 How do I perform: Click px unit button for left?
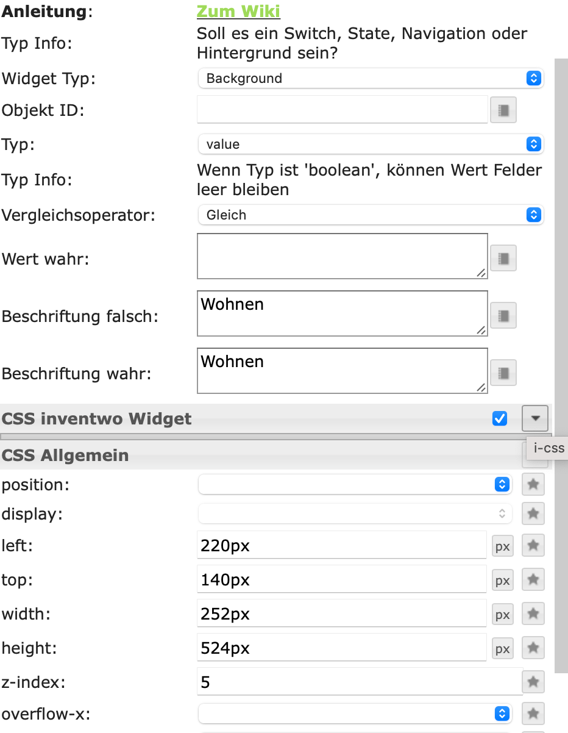click(x=503, y=546)
